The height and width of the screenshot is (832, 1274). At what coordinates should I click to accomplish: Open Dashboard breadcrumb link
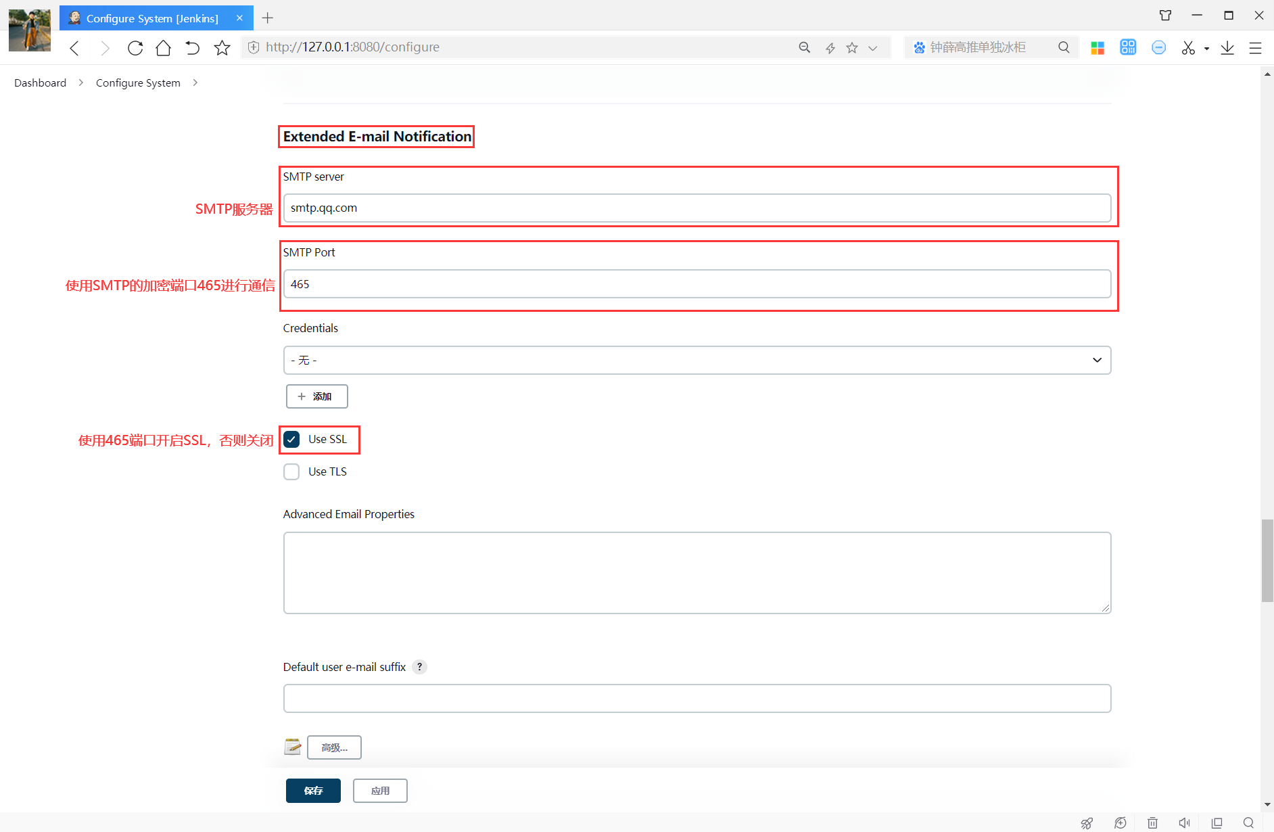(40, 83)
